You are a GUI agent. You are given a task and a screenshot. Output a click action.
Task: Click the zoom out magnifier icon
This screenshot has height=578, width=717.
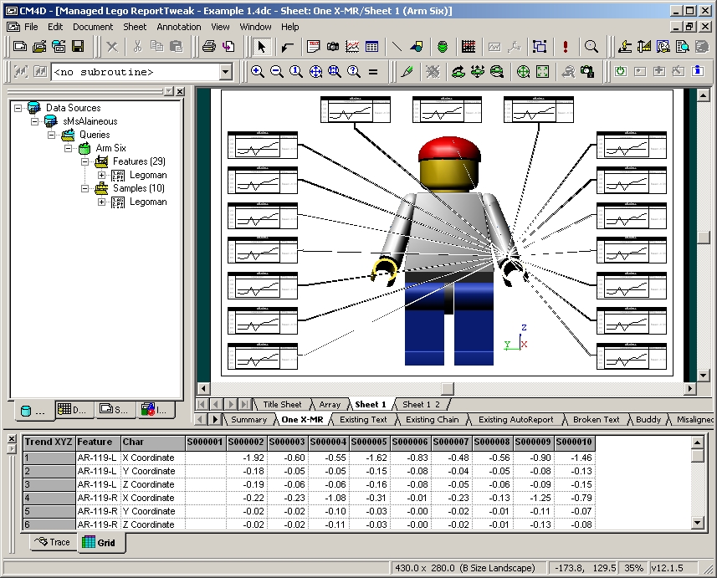[x=277, y=72]
